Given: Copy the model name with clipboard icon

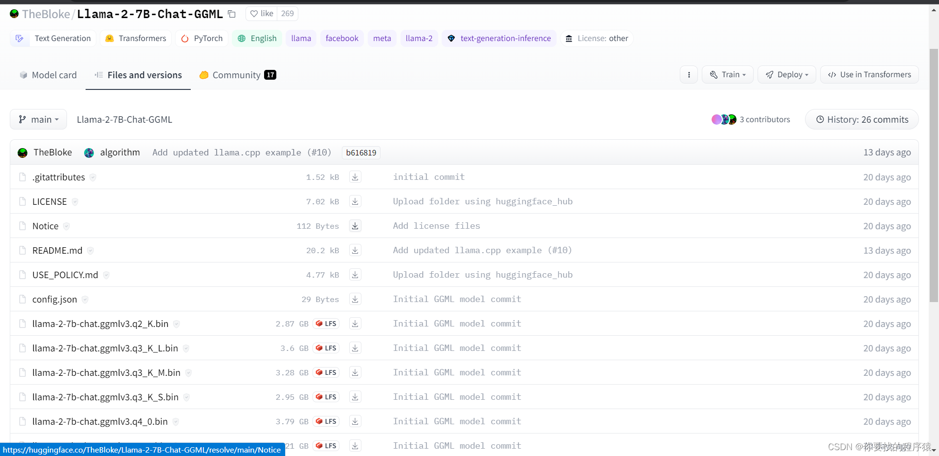Looking at the screenshot, I should tap(232, 14).
